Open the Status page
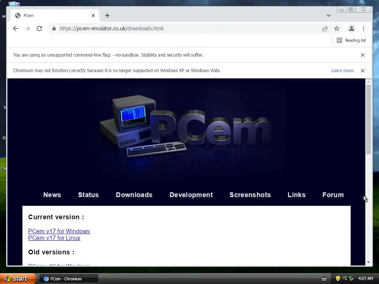 (x=88, y=195)
